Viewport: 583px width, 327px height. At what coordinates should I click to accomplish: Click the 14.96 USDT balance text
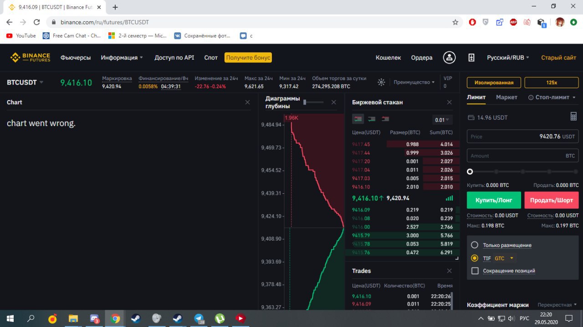(x=492, y=117)
